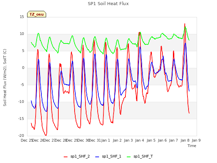Click the sp1_SHF_T legend label
Viewport: 217px width, 163px height.
tap(143, 156)
